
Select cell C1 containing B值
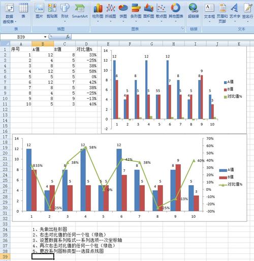click(x=65, y=49)
